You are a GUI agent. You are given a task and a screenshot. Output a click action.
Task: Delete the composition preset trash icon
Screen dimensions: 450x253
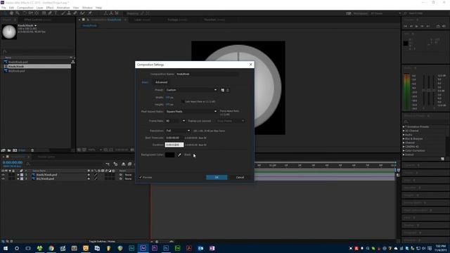[228, 90]
